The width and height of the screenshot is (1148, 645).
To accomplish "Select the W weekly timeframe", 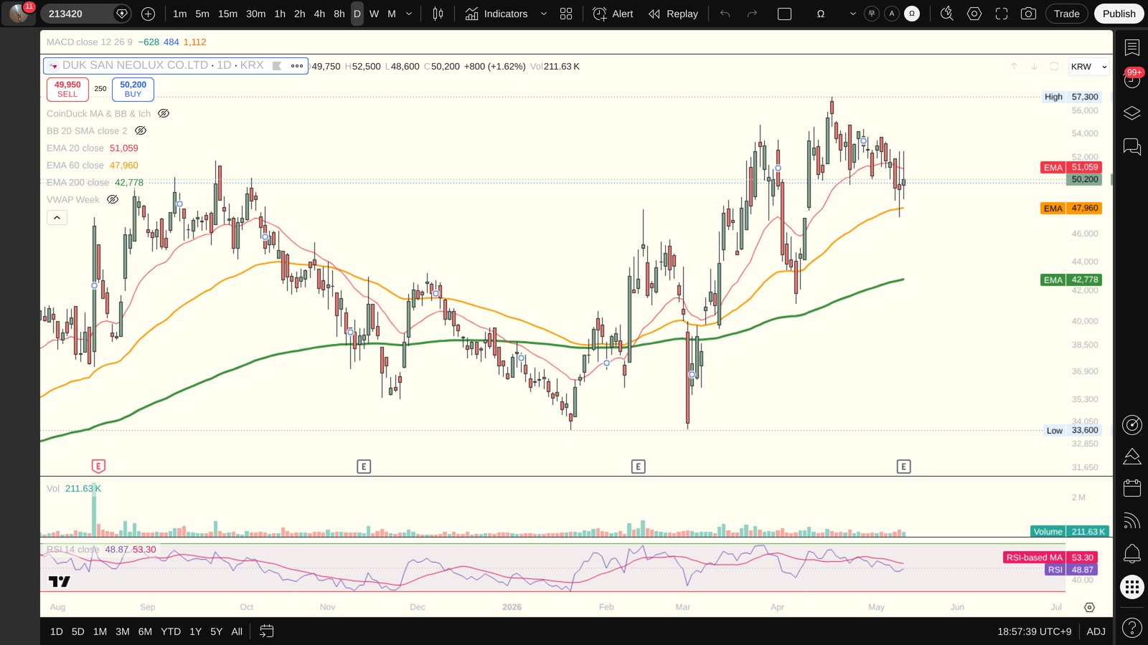I will click(374, 14).
